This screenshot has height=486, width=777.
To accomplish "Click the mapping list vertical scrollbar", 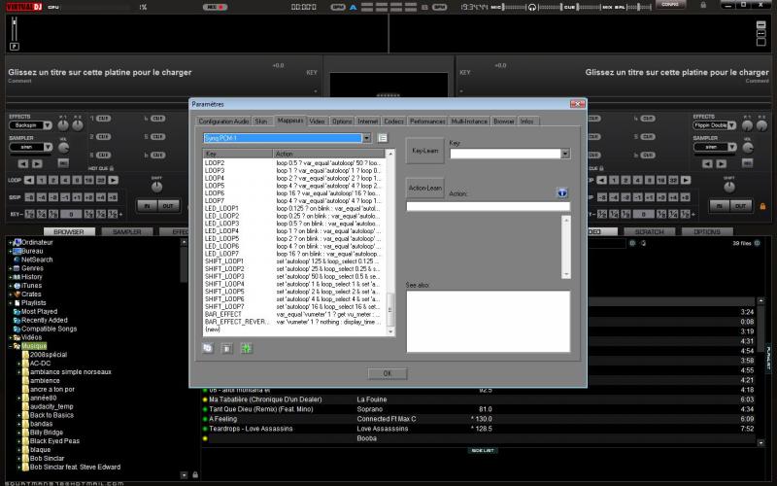I will tap(390, 242).
